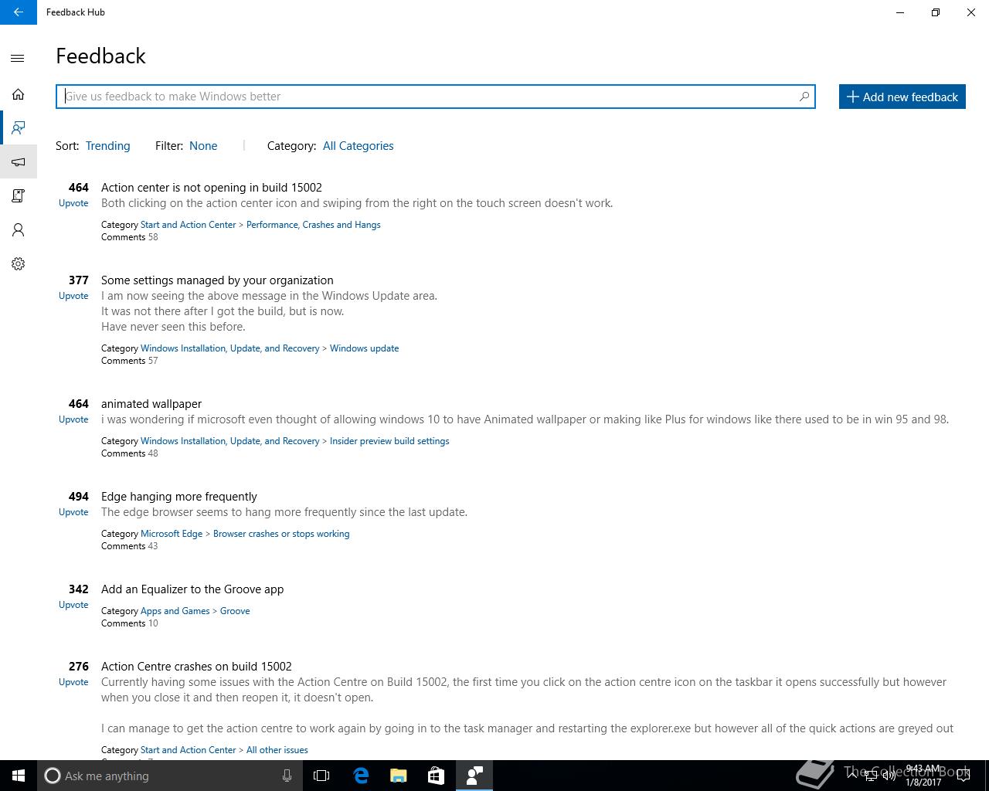Screen dimensions: 989x791
Task: Open Task View from the taskbar
Action: pos(321,776)
